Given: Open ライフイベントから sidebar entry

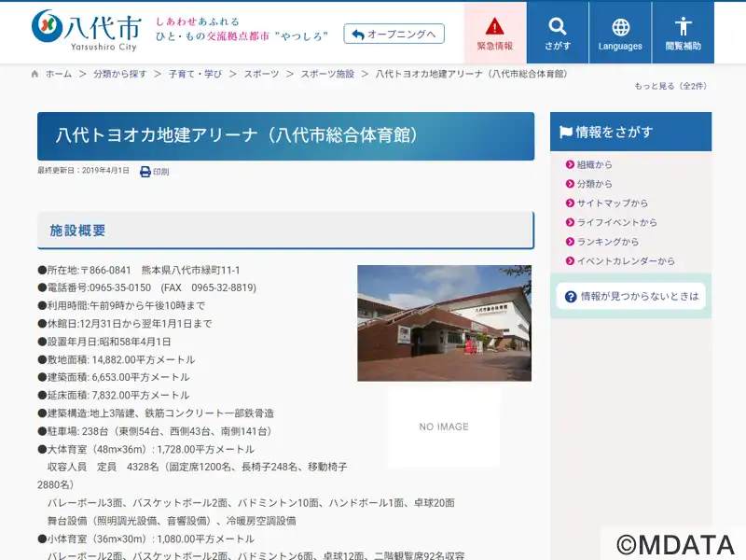Looking at the screenshot, I should point(616,222).
